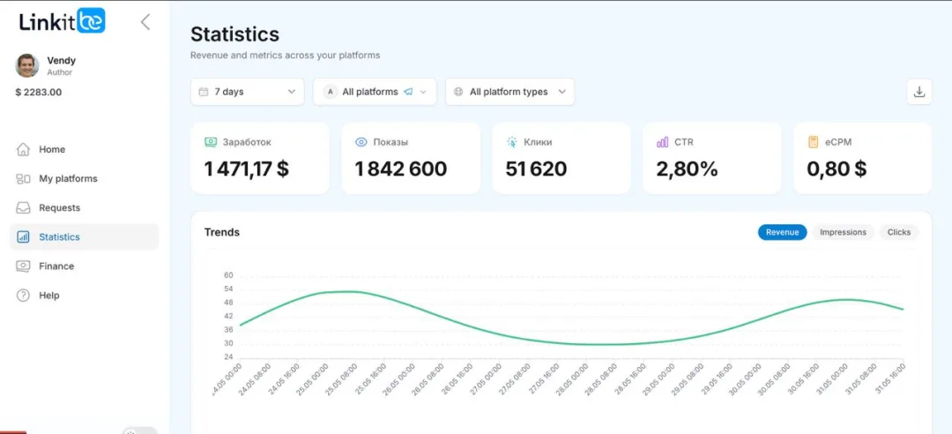Click the eCPM card icon
This screenshot has width=952, height=434.
813,142
